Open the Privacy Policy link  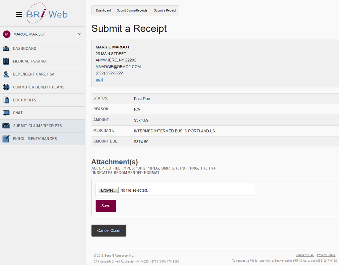coord(326,255)
